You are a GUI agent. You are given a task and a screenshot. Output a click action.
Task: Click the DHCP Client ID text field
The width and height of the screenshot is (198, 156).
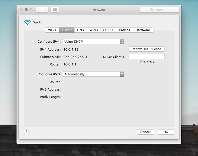(146, 57)
